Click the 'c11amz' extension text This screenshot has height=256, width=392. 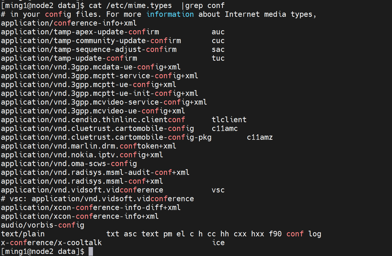[x=260, y=137]
